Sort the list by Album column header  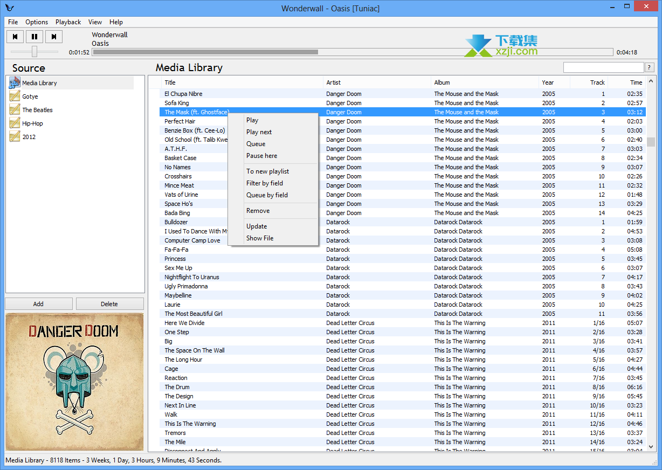pos(485,82)
